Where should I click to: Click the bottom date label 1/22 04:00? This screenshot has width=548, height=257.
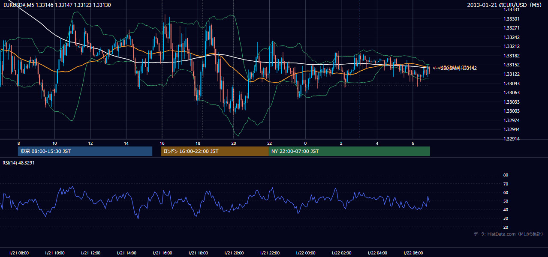point(377,253)
